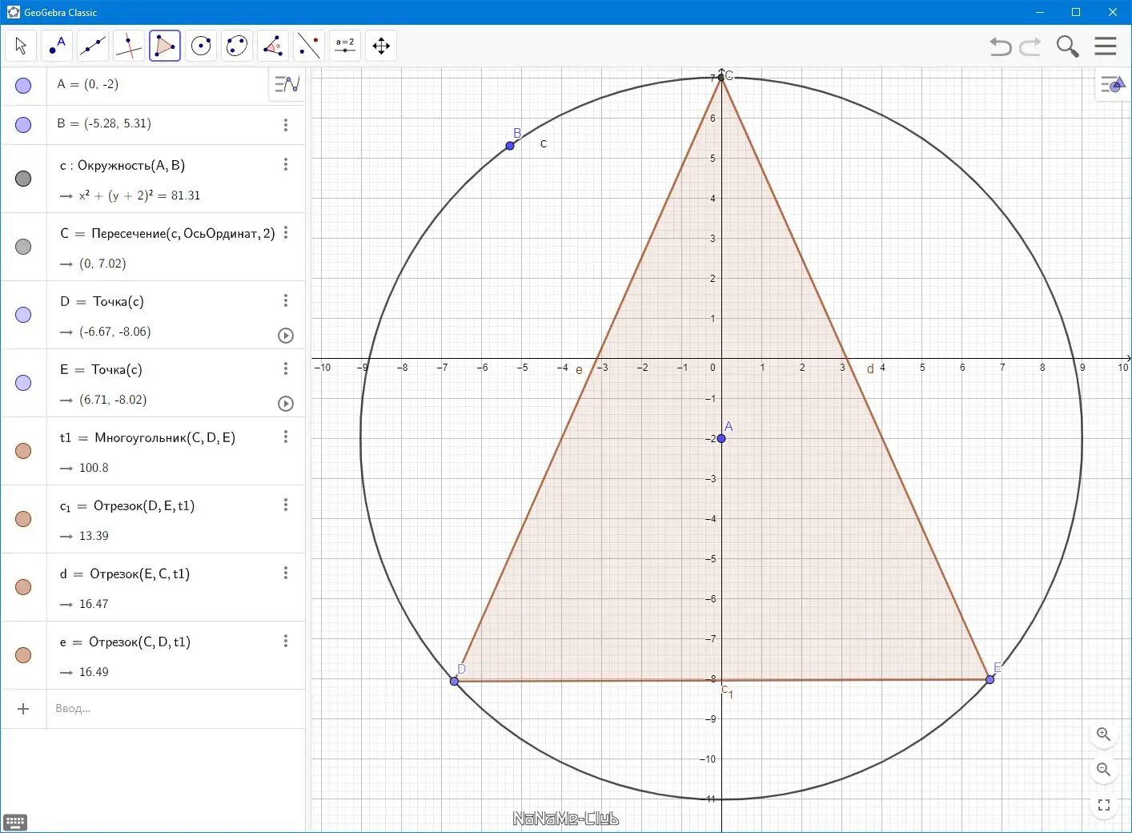
Task: Open more options for point D
Action: click(x=286, y=300)
